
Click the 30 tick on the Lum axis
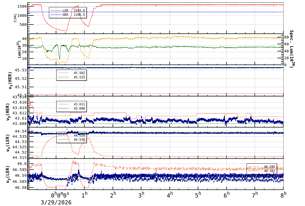coord(24,45)
